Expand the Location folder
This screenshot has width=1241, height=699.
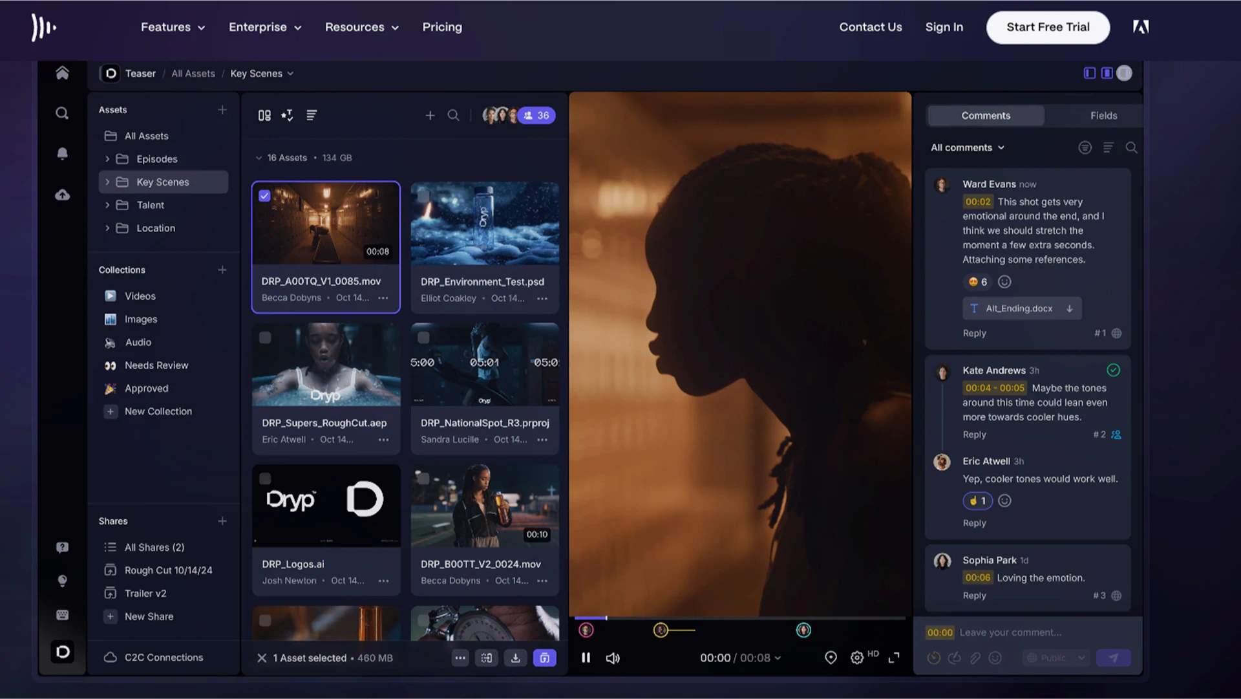point(107,228)
